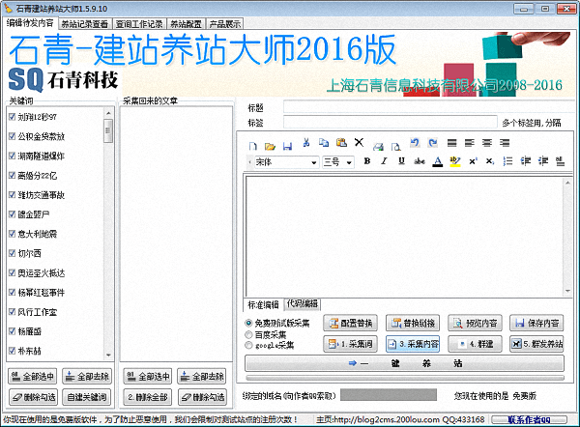Open the 宋体 font dropdown
The height and width of the screenshot is (427, 580).
point(284,161)
